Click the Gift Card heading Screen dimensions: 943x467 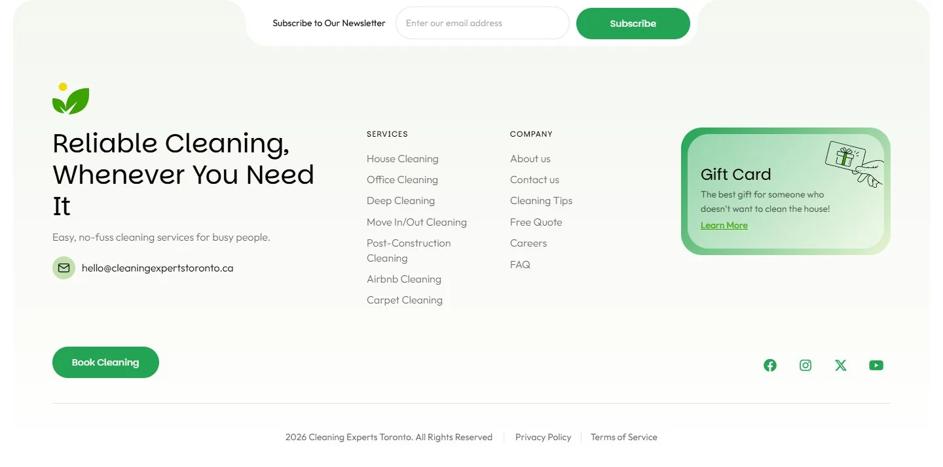735,175
